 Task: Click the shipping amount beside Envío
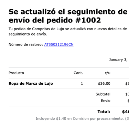(x=128, y=101)
